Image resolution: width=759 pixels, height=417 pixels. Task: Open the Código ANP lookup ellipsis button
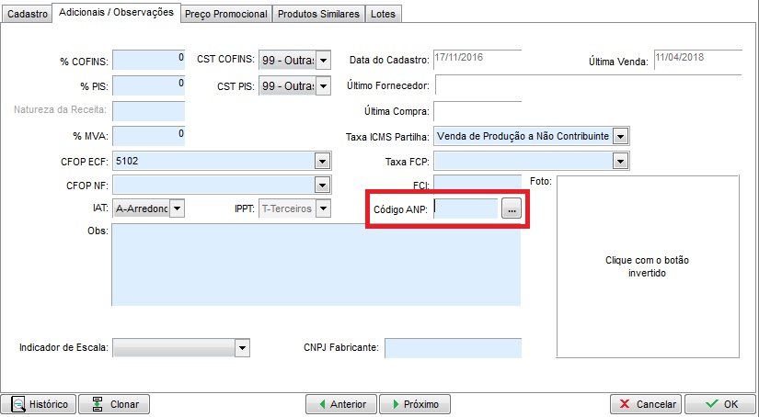tap(512, 209)
